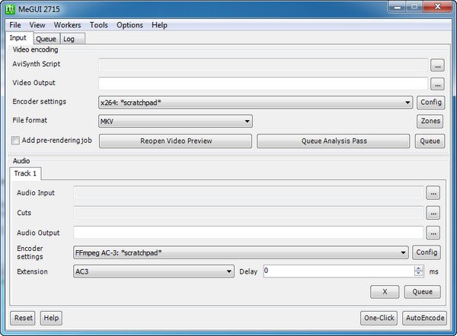The image size is (457, 336).
Task: Open the Tools menu
Action: point(99,25)
